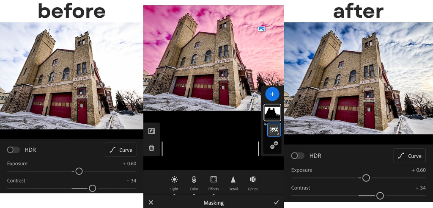Click Curve button in after panel

pyautogui.click(x=409, y=156)
